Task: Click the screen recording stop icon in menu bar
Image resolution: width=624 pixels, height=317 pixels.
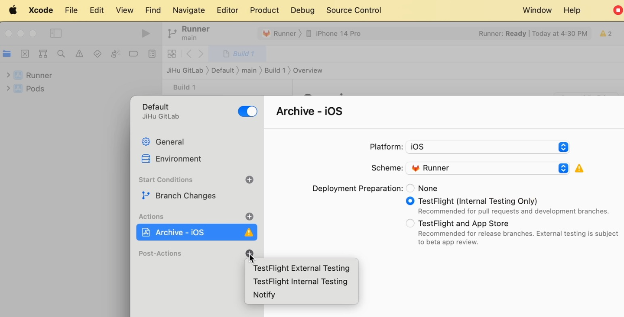Action: (618, 10)
